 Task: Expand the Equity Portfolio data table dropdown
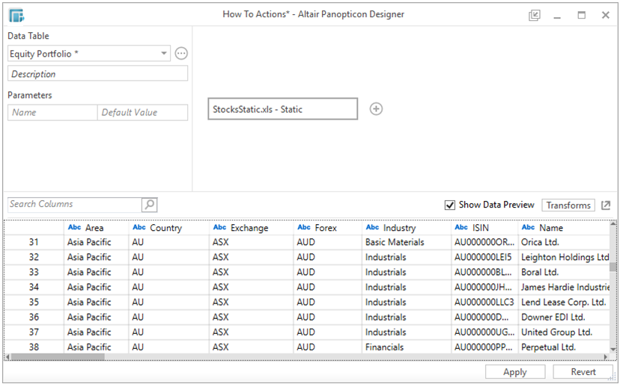(x=164, y=54)
